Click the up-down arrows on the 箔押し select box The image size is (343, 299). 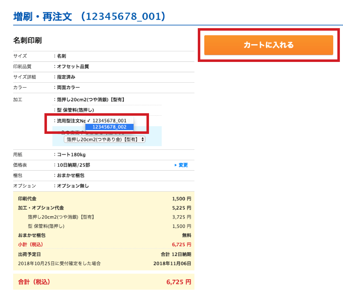[x=143, y=139]
